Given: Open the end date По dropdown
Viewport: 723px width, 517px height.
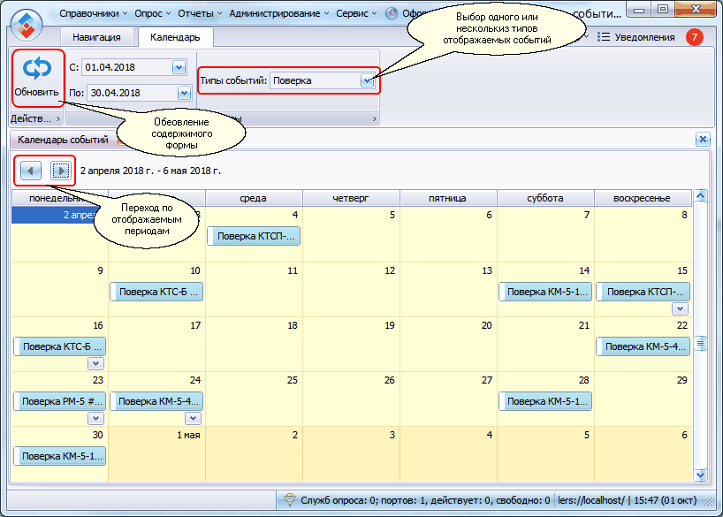Looking at the screenshot, I should (183, 92).
